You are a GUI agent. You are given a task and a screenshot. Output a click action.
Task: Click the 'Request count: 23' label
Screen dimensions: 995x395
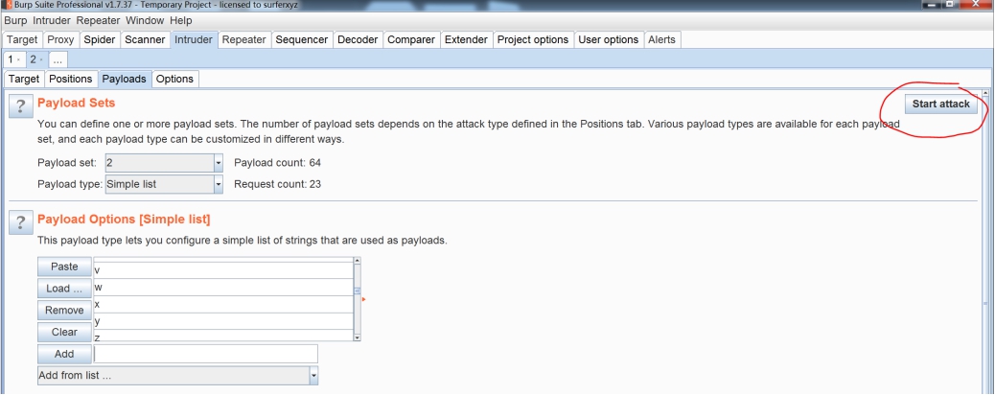[x=277, y=184]
